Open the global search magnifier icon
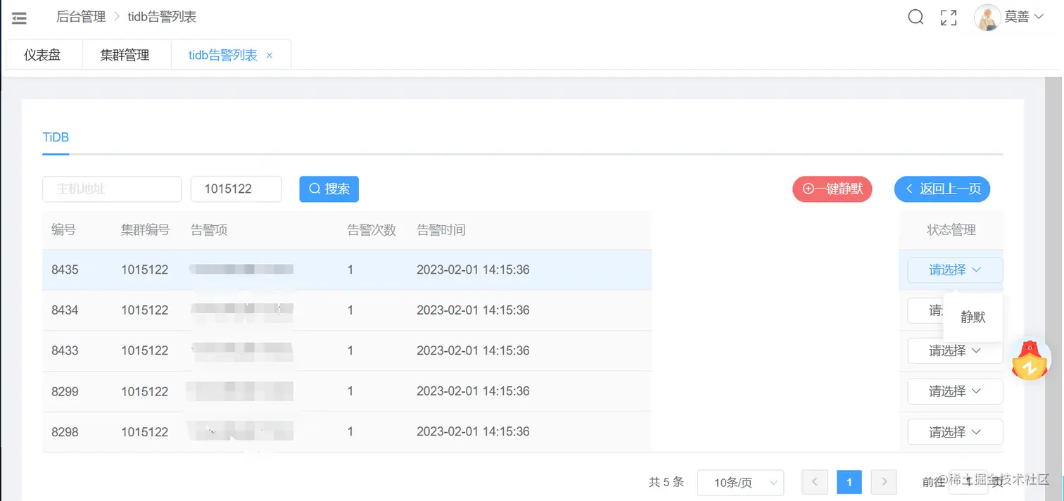This screenshot has width=1064, height=501. pyautogui.click(x=916, y=17)
